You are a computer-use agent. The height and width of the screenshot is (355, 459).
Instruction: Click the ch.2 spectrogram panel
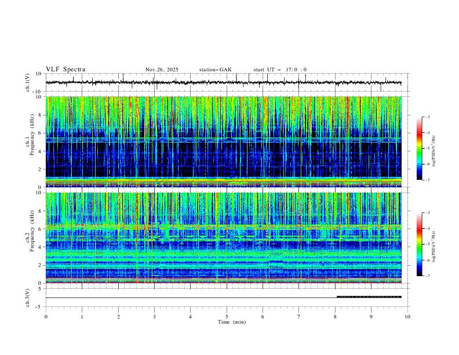click(224, 238)
